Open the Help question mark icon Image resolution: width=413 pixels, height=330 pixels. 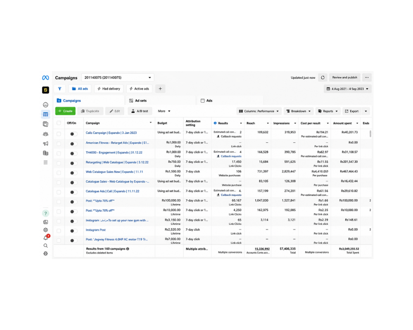point(45,213)
